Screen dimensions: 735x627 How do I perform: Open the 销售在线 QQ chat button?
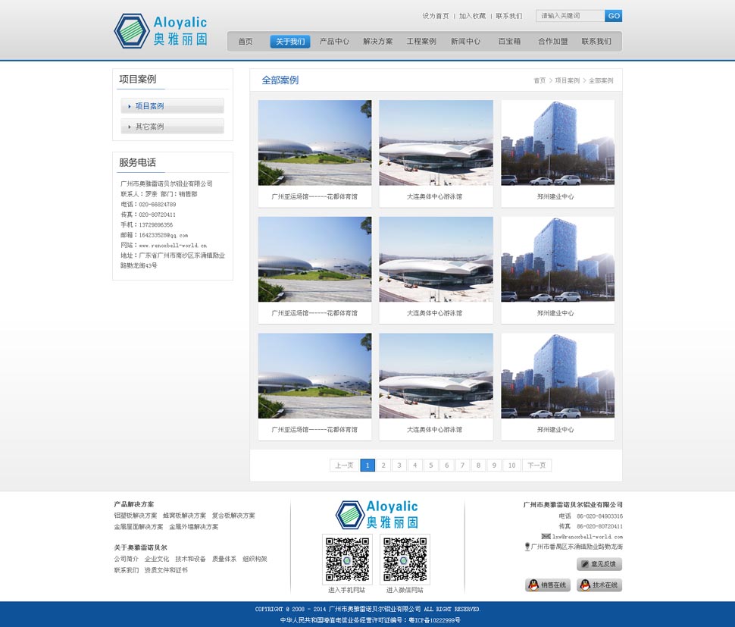(548, 585)
